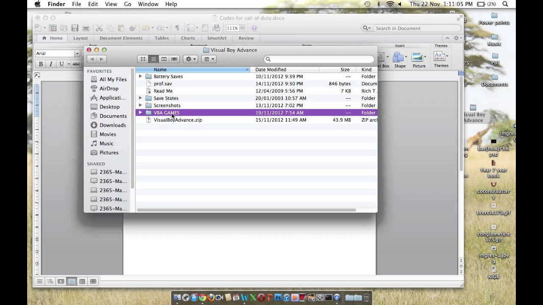Open Trash in the Dock

(367, 297)
